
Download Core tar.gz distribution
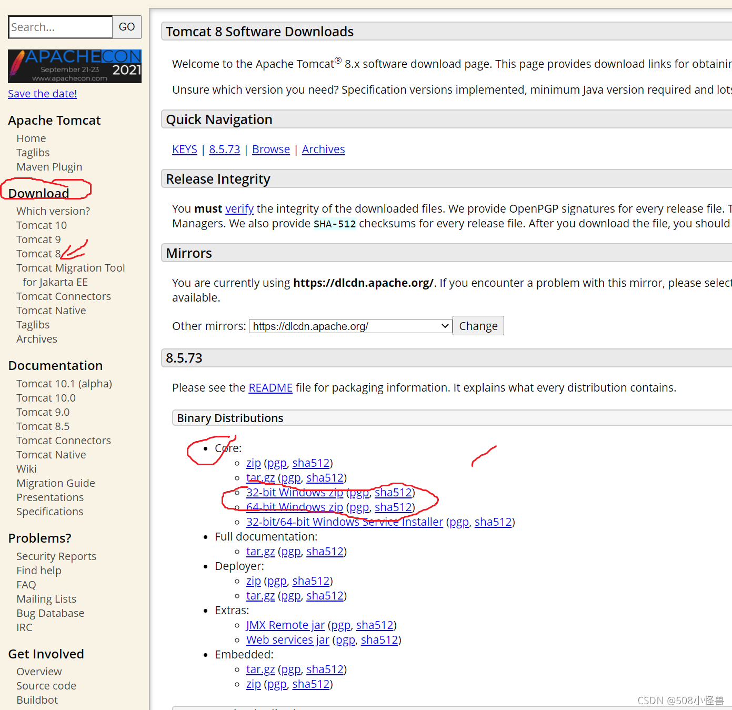[260, 478]
